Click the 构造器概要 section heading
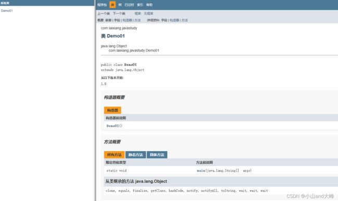 114,97
